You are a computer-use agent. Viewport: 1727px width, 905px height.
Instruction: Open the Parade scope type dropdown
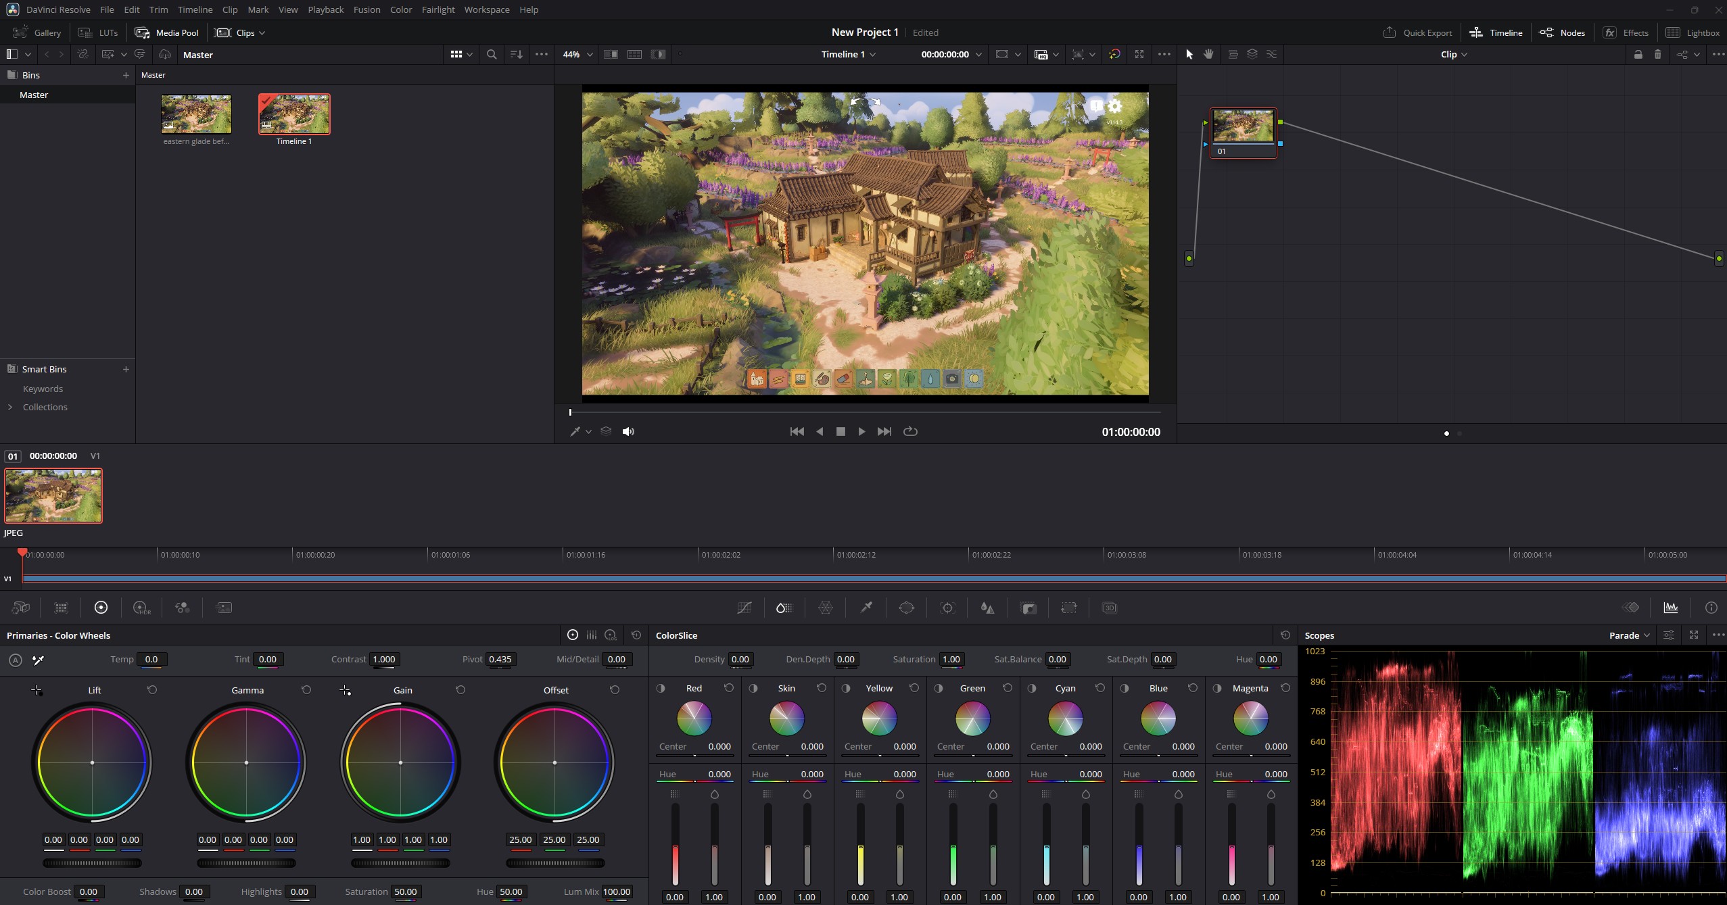click(x=1630, y=635)
